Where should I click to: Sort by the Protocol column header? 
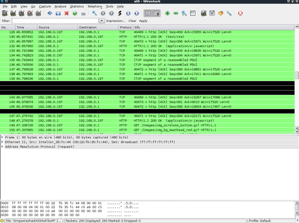pos(126,27)
